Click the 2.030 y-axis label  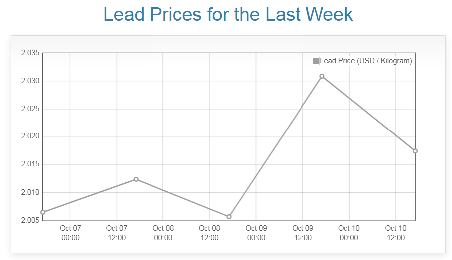(x=30, y=81)
